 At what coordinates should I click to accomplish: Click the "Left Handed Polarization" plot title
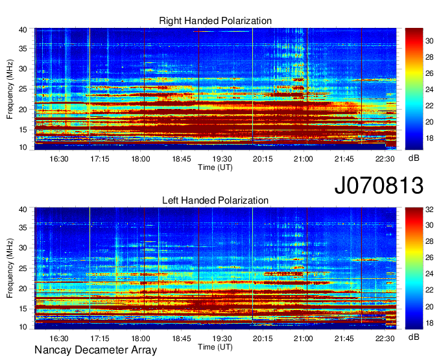(x=215, y=200)
